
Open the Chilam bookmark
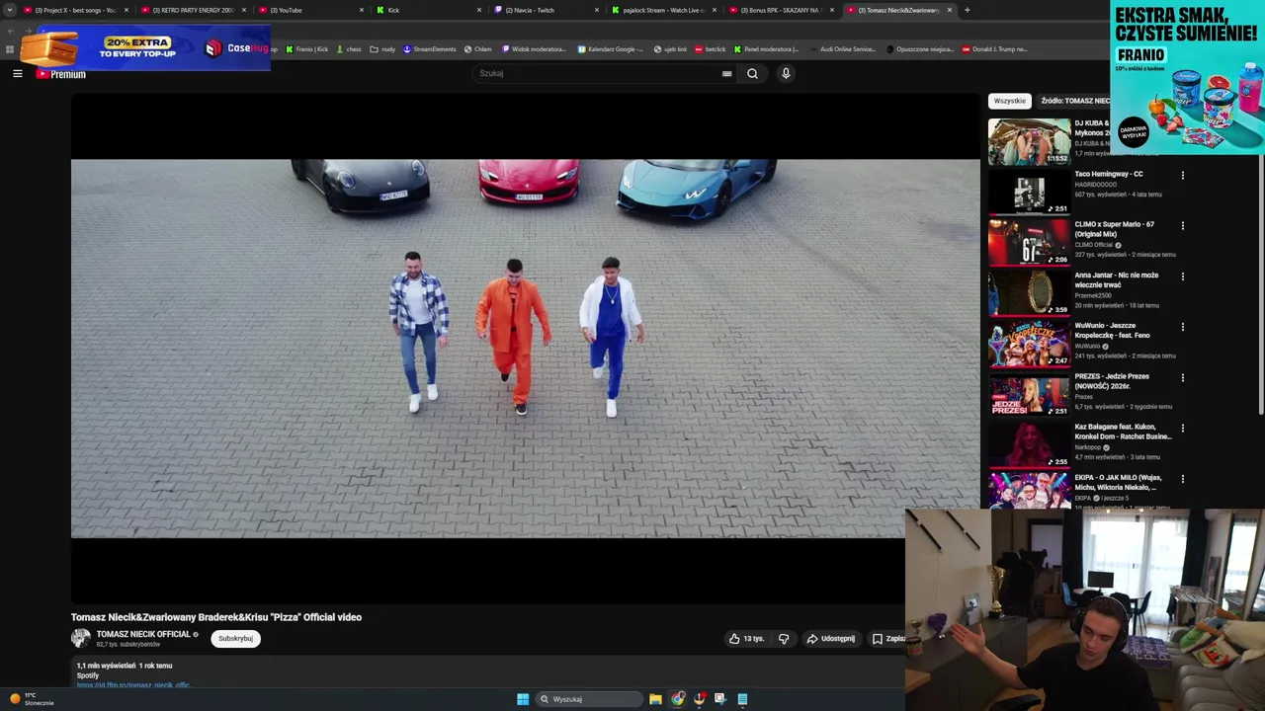click(x=478, y=49)
